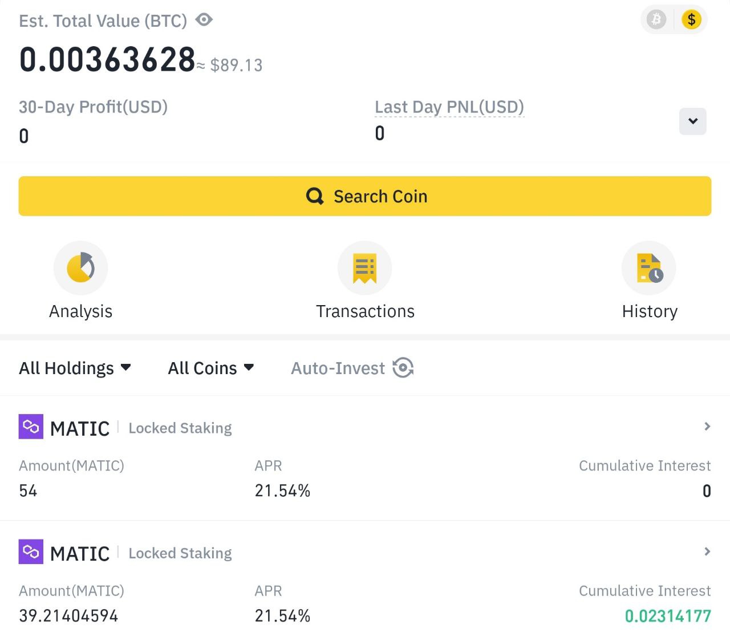
Task: Open the Analysis pie chart icon
Action: [x=80, y=268]
